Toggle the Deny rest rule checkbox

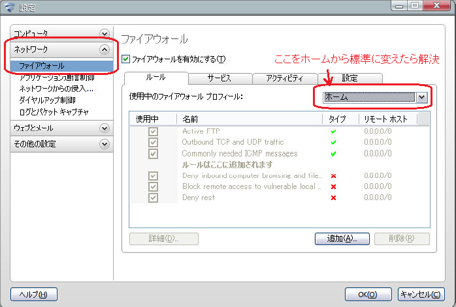(153, 197)
